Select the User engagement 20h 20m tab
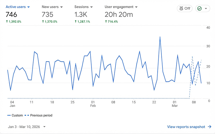 coord(121,14)
